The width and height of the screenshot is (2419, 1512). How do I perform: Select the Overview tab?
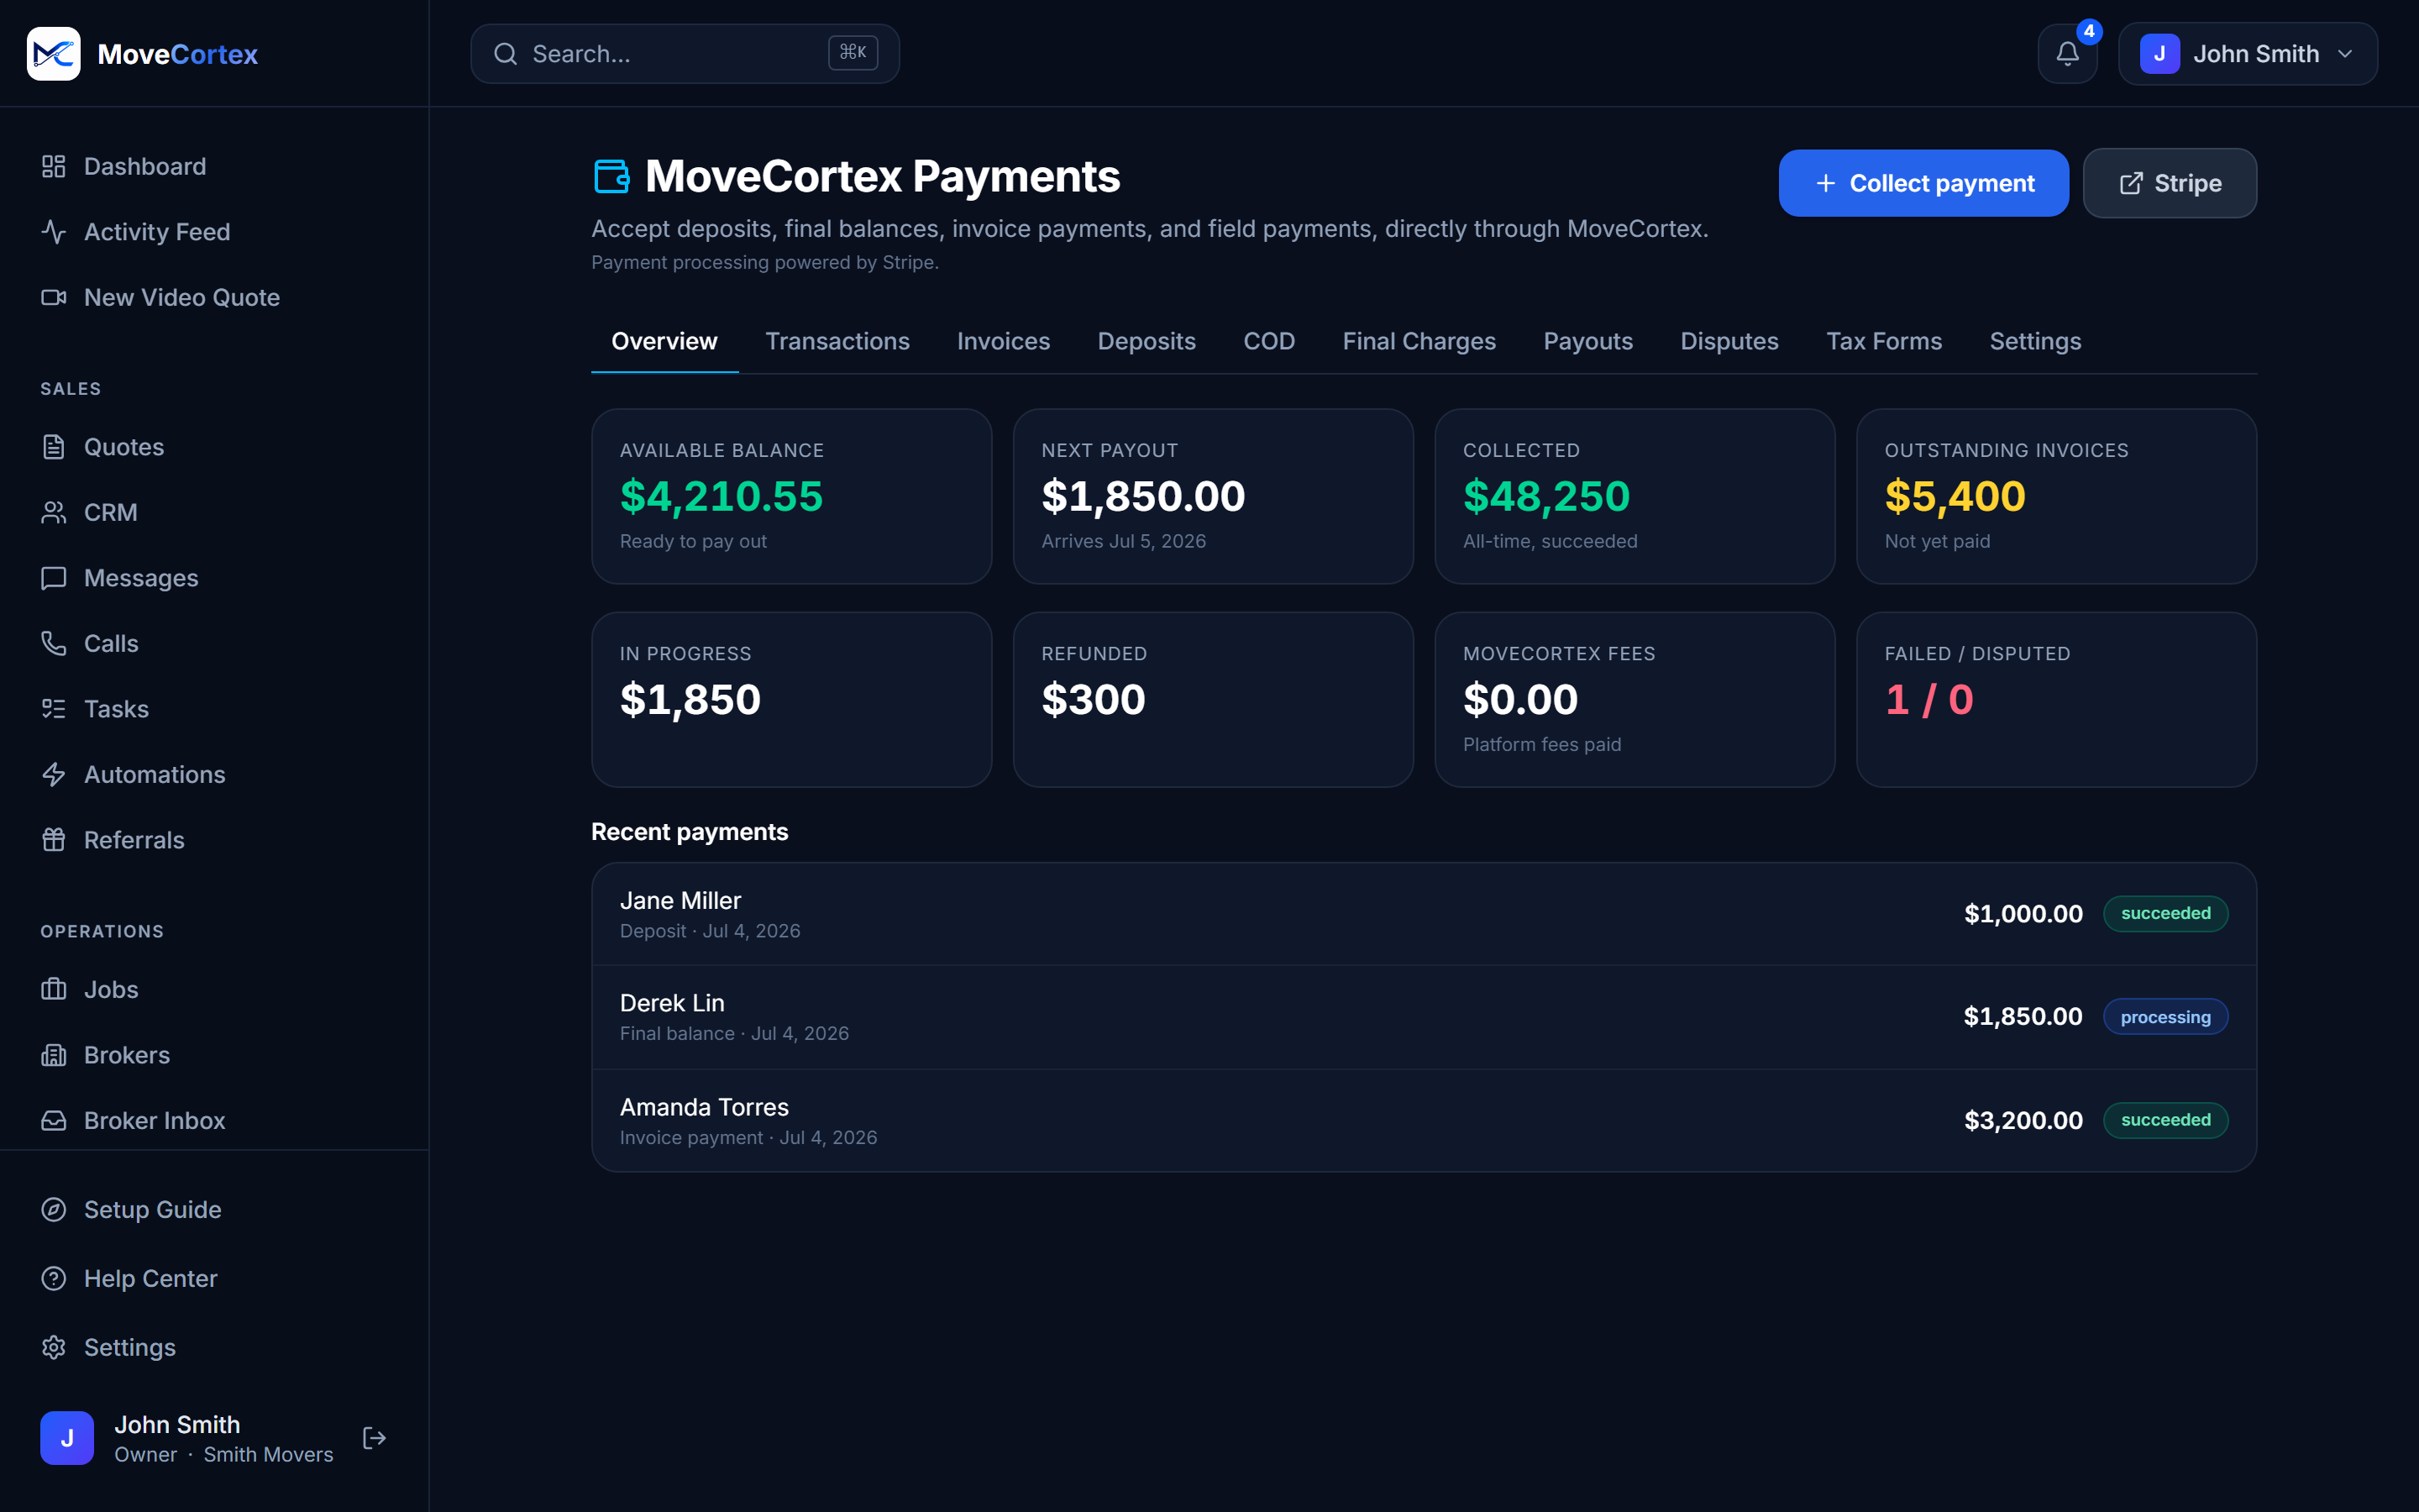pyautogui.click(x=664, y=341)
